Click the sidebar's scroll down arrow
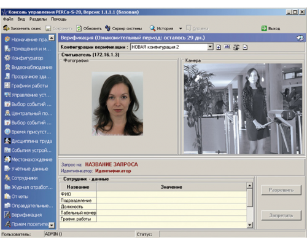Screen dimensions: 307x246 (x=52, y=225)
